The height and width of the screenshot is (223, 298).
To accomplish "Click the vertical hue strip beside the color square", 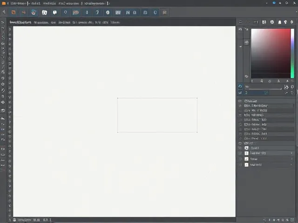I will click(x=292, y=53).
